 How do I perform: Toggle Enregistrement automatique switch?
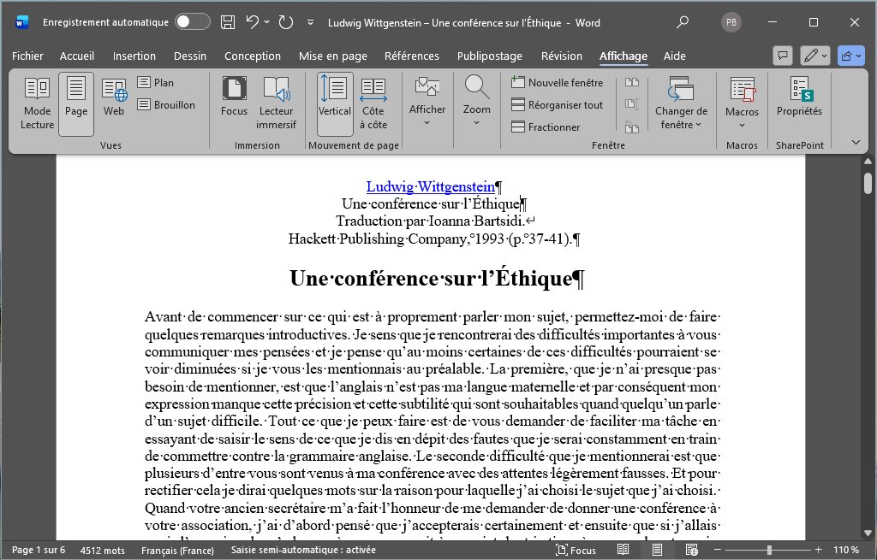click(x=193, y=22)
